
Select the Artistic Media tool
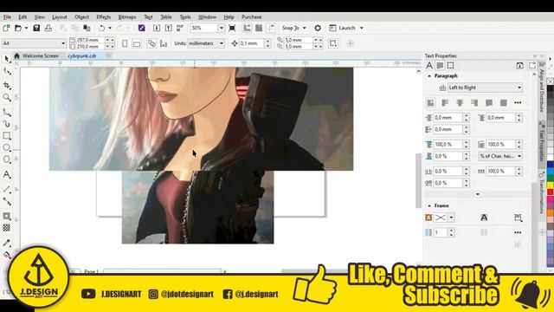point(6,124)
